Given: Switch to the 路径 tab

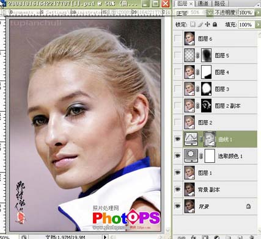Looking at the screenshot, I should point(219,4).
